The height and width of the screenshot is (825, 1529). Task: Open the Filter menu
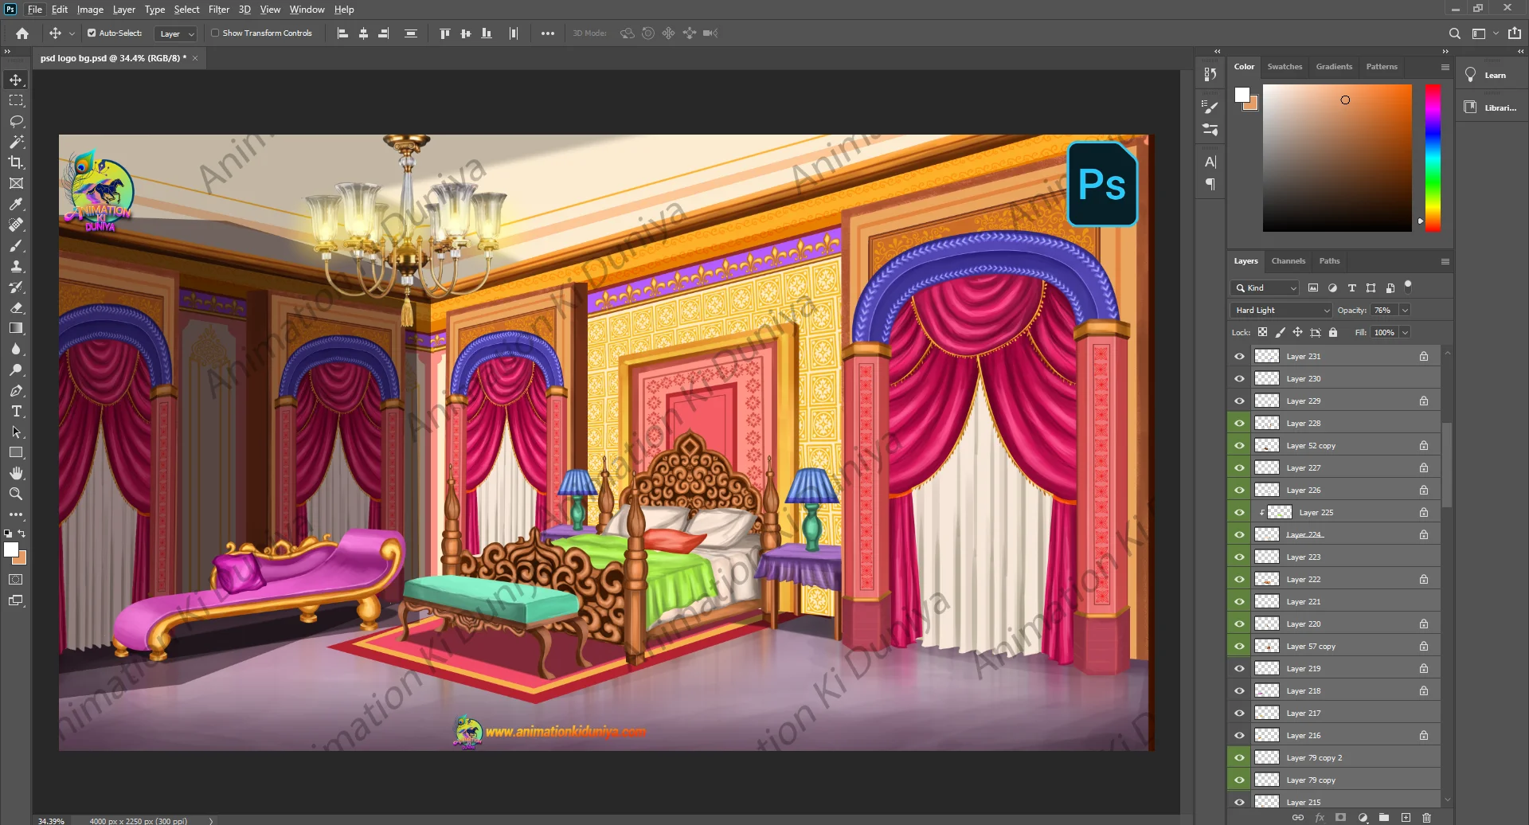pos(218,10)
